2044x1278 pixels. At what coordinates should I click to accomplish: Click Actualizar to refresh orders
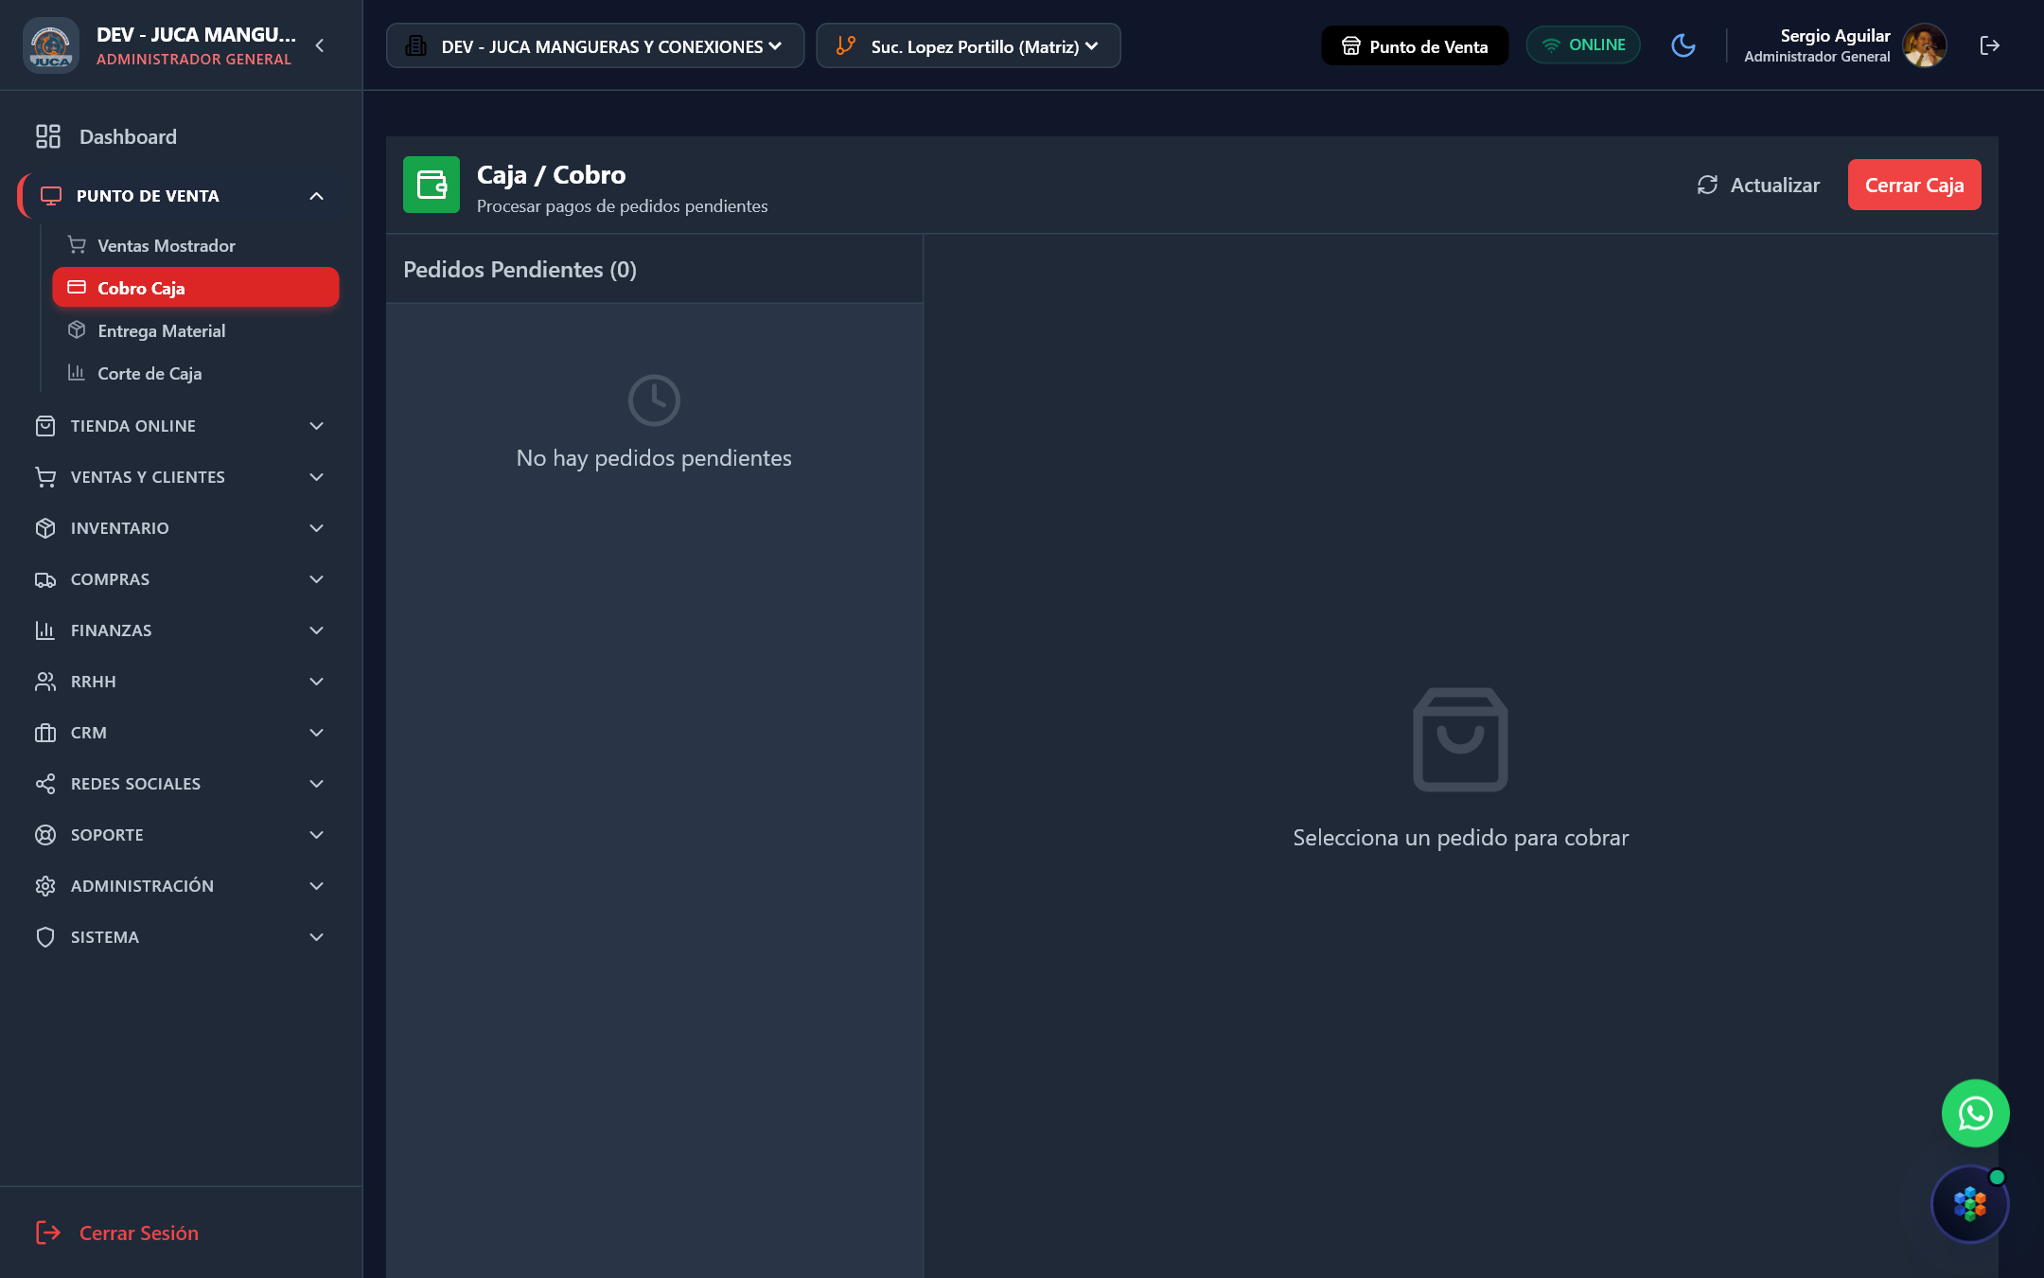pyautogui.click(x=1758, y=185)
